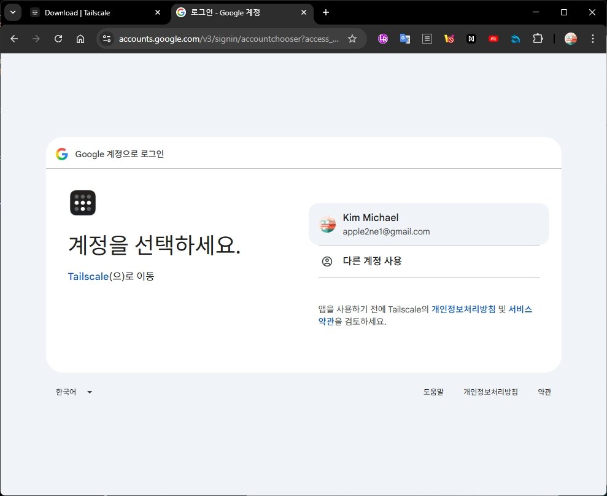Open the 도움말 footer link

coord(433,392)
